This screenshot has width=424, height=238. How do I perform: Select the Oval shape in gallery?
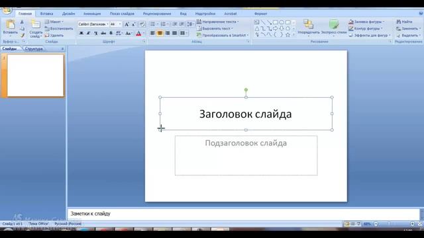pyautogui.click(x=282, y=22)
